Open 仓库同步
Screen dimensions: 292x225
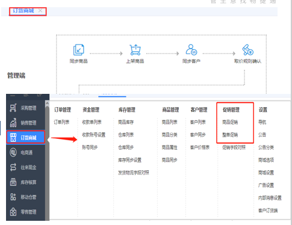point(126,147)
